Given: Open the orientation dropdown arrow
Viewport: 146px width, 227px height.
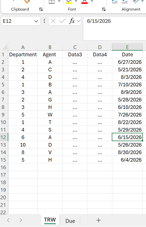Looking at the screenshot, I should pyautogui.click(x=142, y=1).
